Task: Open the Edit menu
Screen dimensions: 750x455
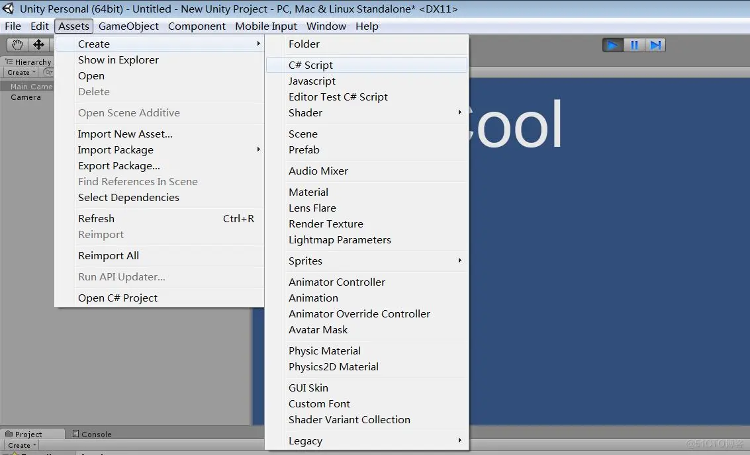Action: click(40, 26)
